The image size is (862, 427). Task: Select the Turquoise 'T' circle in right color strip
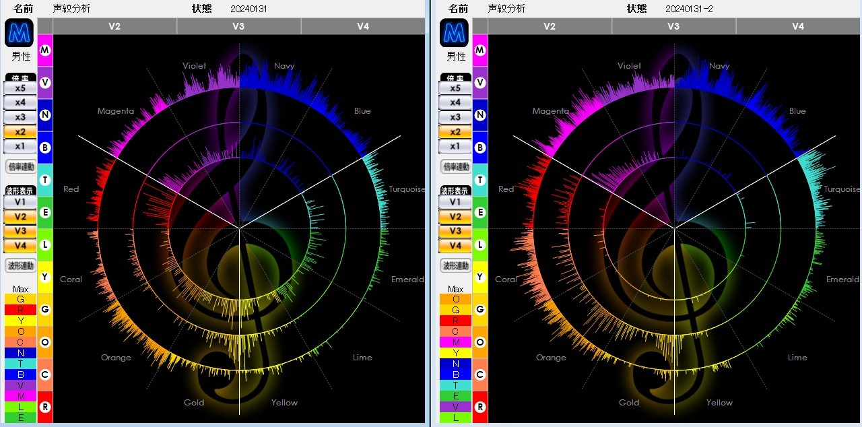pyautogui.click(x=480, y=180)
